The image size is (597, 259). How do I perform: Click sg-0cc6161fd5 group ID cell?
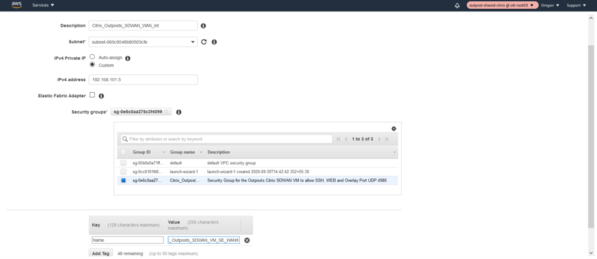[x=148, y=171]
